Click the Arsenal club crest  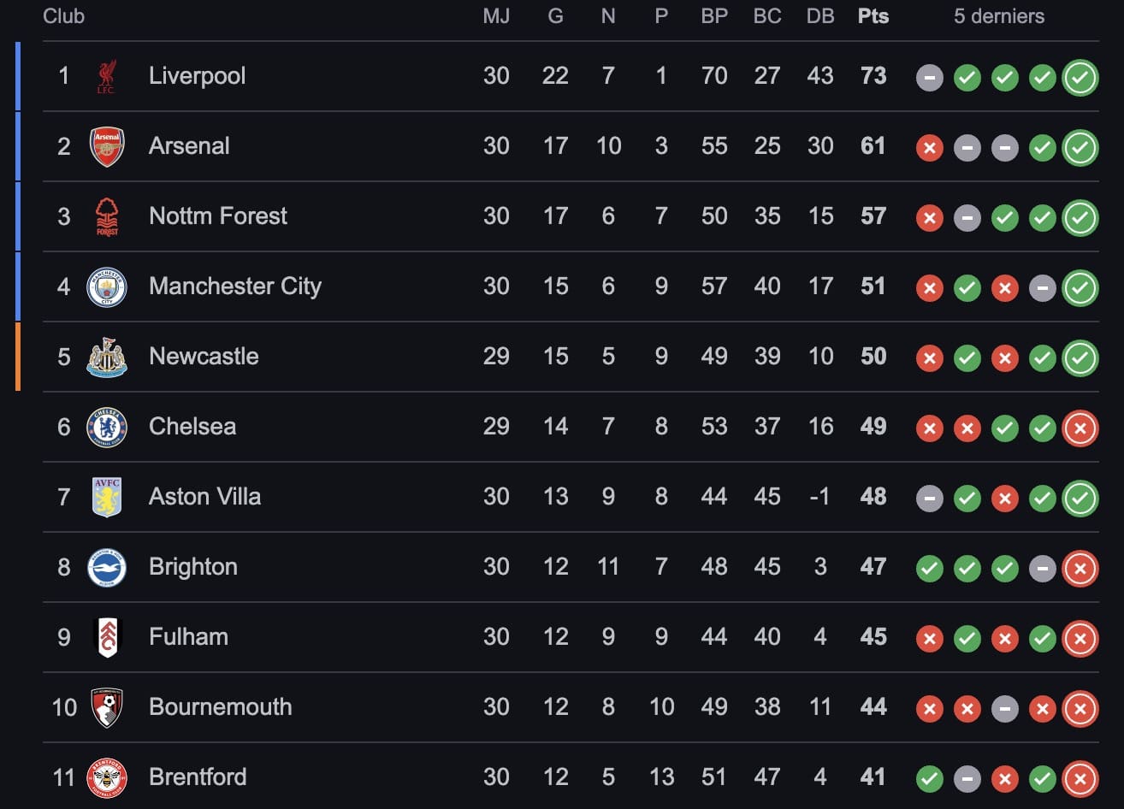(x=107, y=146)
